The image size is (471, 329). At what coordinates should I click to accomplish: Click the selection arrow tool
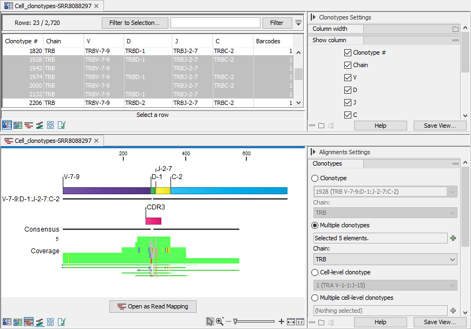click(x=210, y=321)
